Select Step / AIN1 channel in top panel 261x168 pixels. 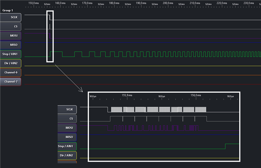[x=11, y=54]
